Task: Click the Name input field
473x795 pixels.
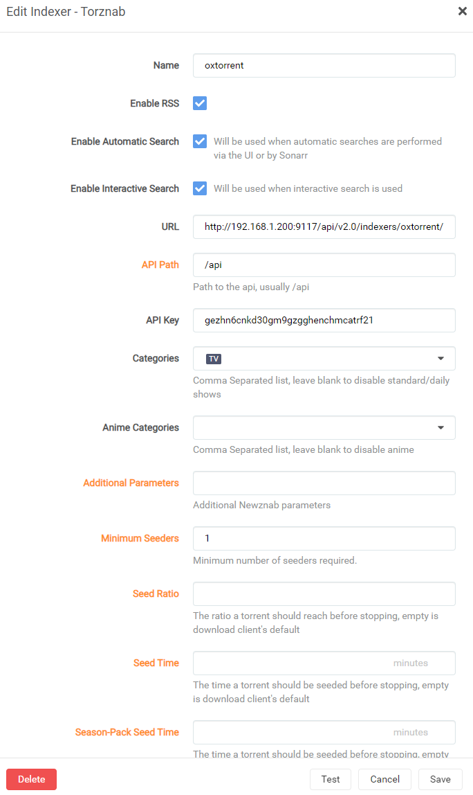Action: pyautogui.click(x=324, y=66)
